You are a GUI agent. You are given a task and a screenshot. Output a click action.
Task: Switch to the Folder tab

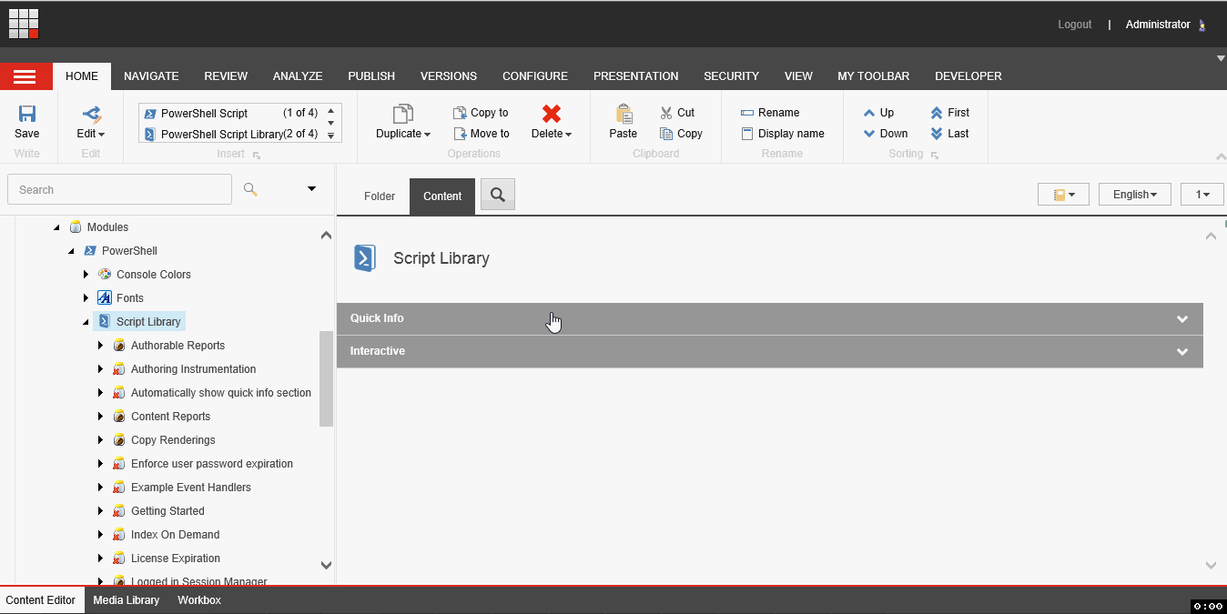click(x=380, y=196)
